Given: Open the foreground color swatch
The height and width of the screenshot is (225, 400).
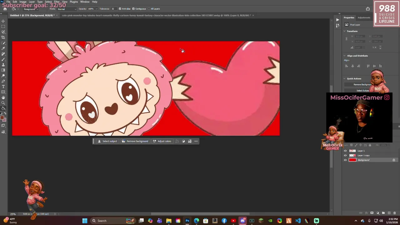Looking at the screenshot, I should pyautogui.click(x=2, y=118).
